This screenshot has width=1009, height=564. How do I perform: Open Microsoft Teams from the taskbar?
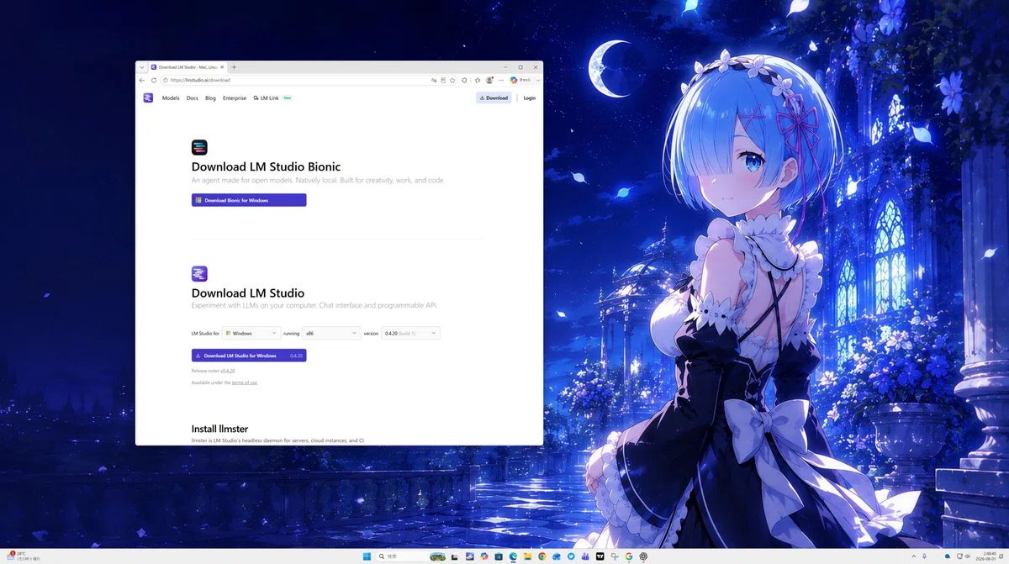[x=585, y=556]
